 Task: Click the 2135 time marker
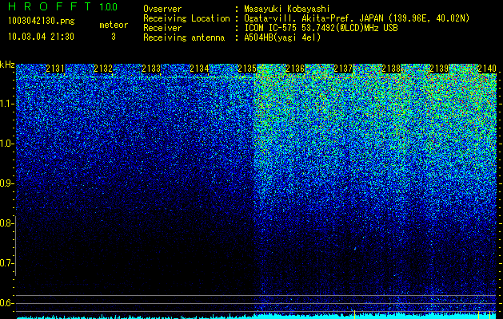pos(247,69)
